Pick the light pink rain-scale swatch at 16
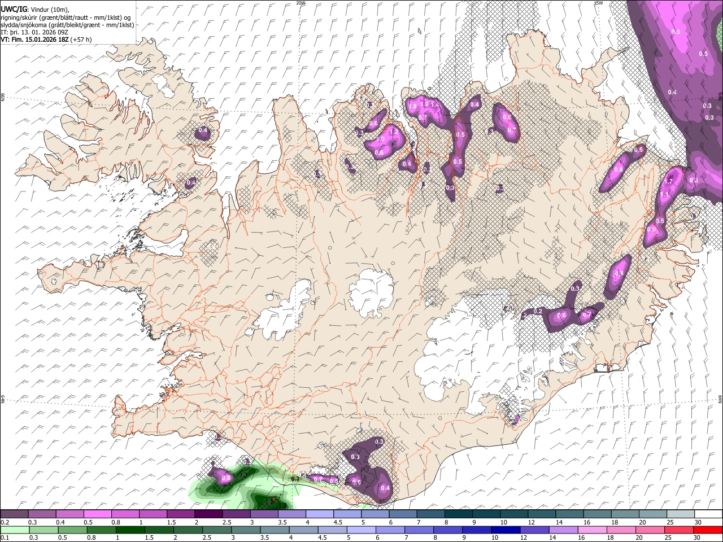The width and height of the screenshot is (723, 542). pos(593,530)
